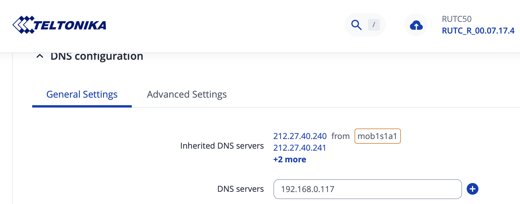The height and width of the screenshot is (204, 520).
Task: Open the Advanced Settings tab
Action: 187,94
